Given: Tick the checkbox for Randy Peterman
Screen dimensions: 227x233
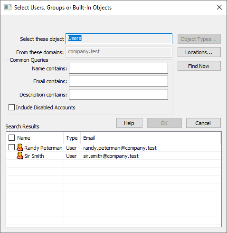Looking at the screenshot, I should (x=11, y=147).
